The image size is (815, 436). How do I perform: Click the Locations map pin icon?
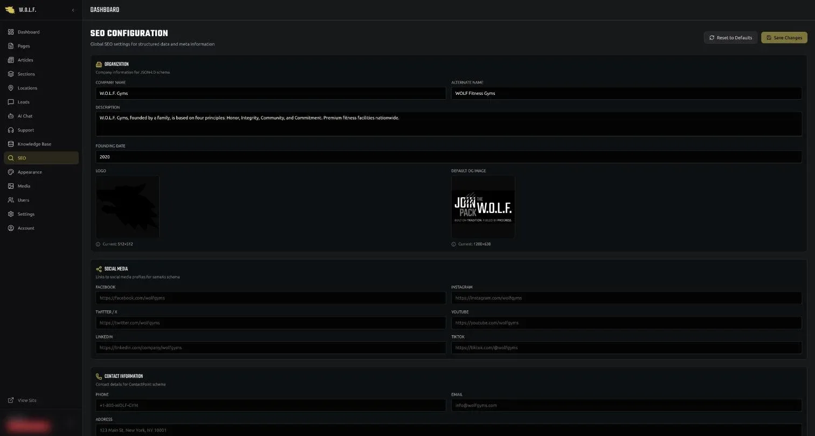point(11,88)
